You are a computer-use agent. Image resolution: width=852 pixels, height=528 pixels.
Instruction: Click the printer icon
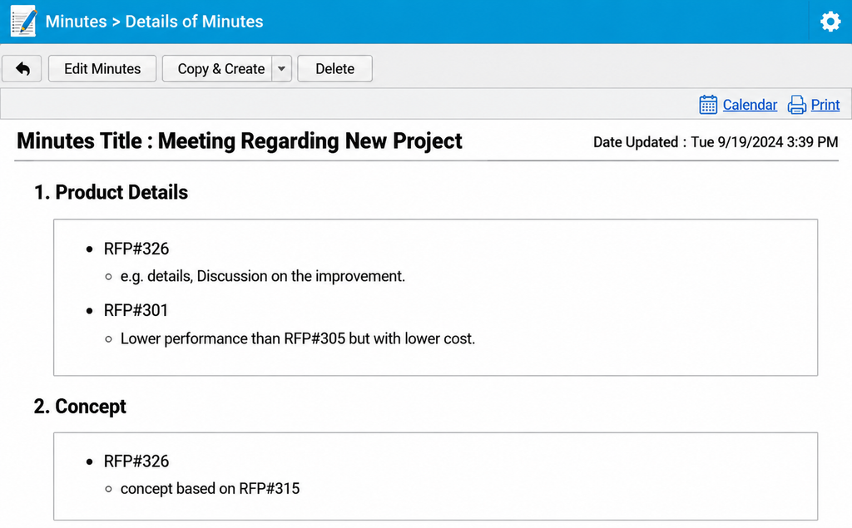click(x=797, y=104)
